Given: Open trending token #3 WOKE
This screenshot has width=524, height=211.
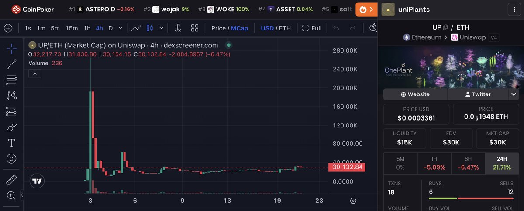Looking at the screenshot, I should (x=224, y=9).
